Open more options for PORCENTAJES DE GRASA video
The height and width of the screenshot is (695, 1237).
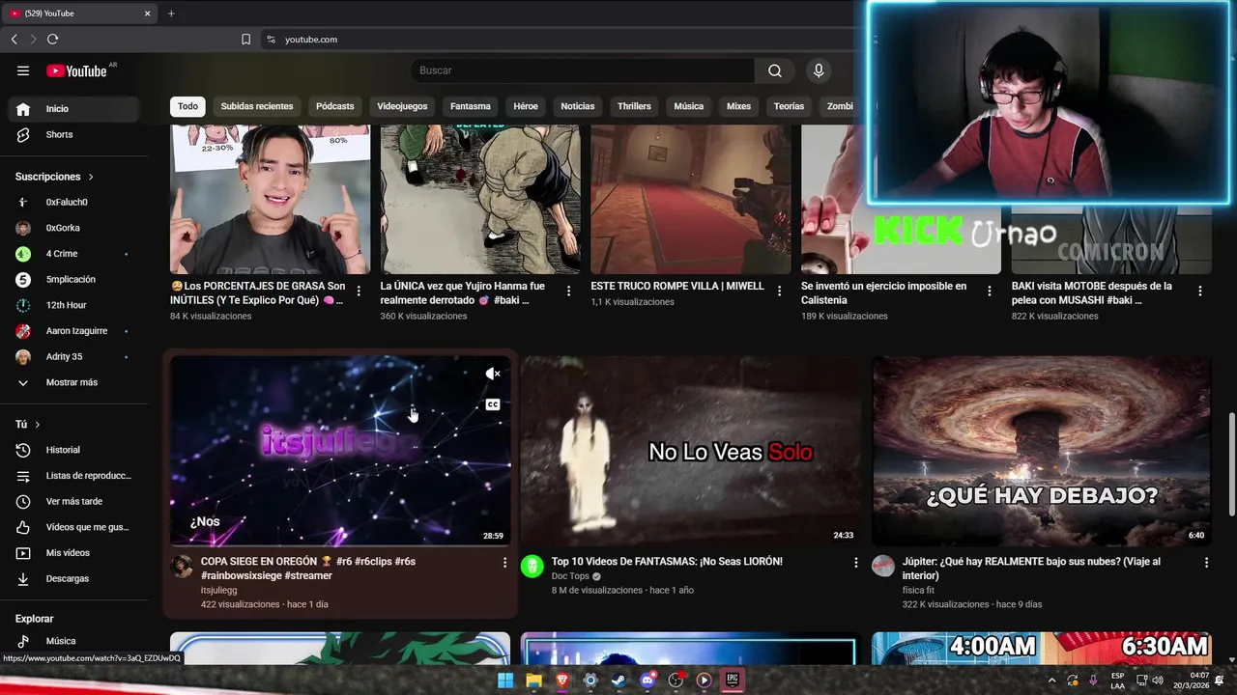point(359,291)
